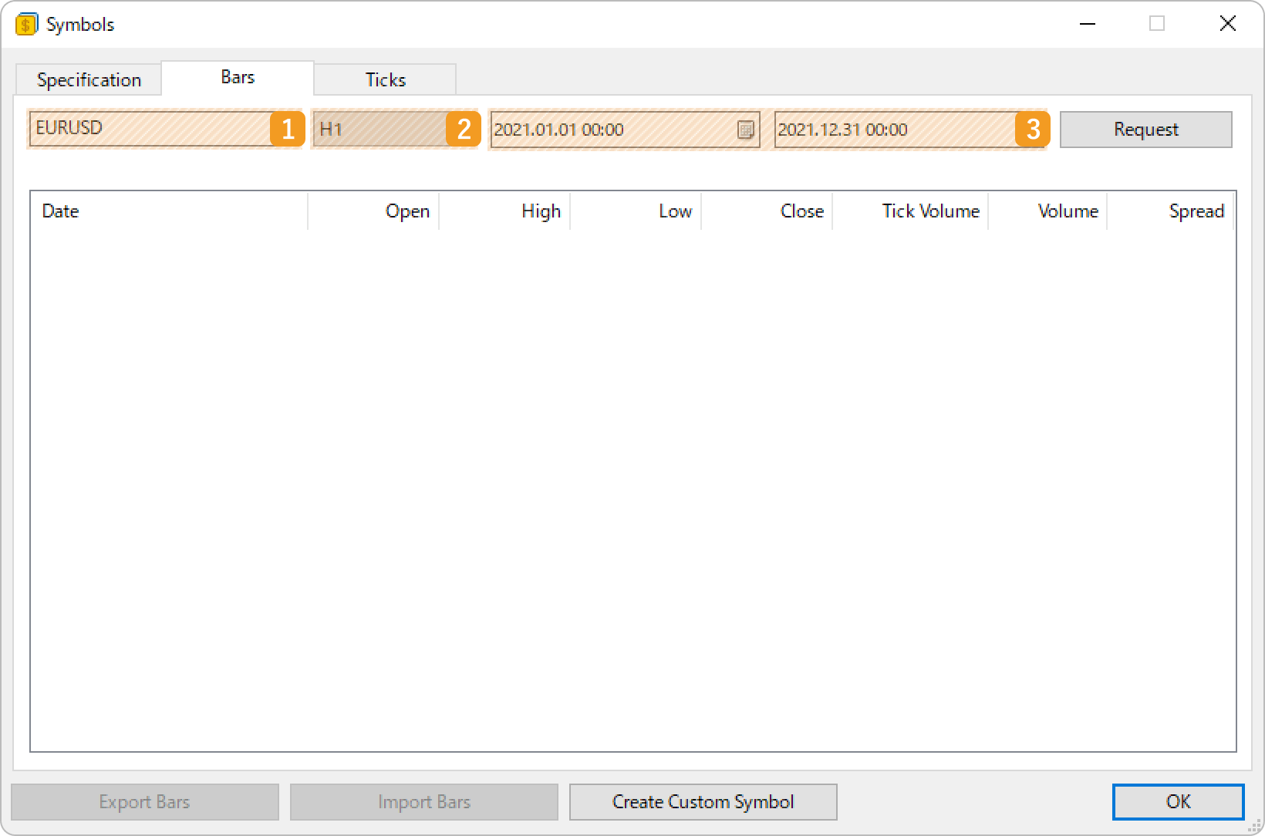Confirm with the OK button

pyautogui.click(x=1178, y=802)
